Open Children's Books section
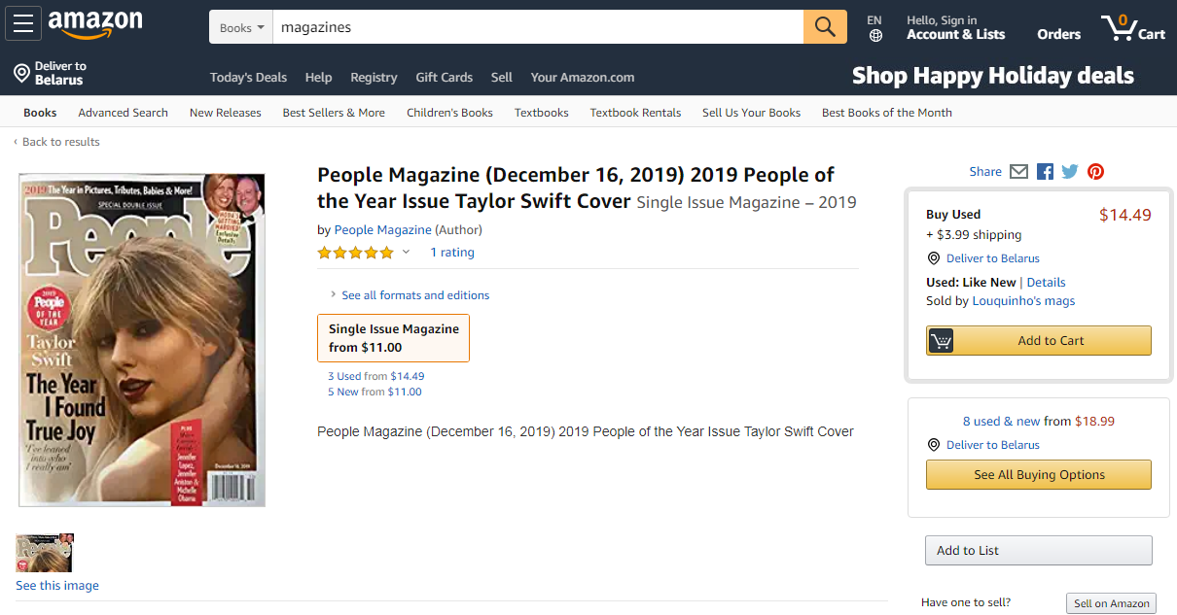The image size is (1177, 615). (x=449, y=113)
